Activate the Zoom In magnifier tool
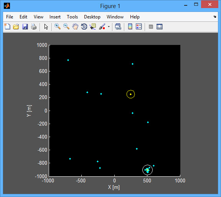The image size is (221, 197). coord(58,26)
